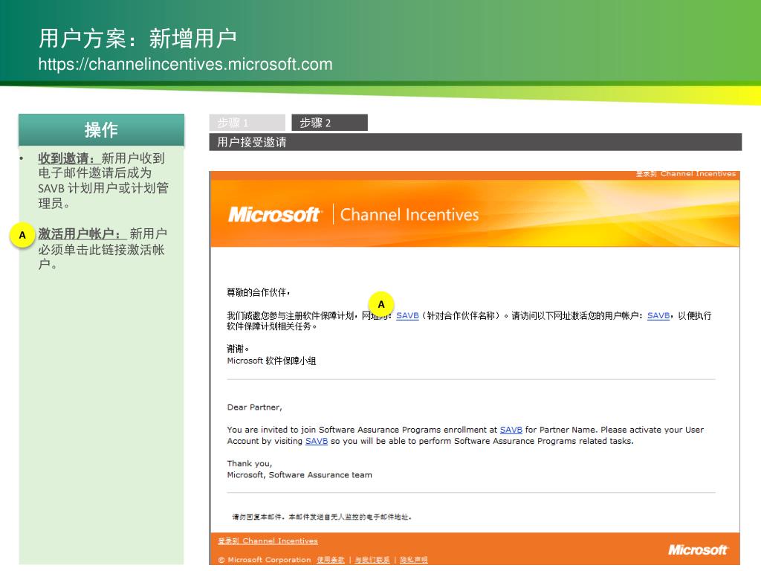Screen dimensions: 761x571
Task: Open the 使用条款 footer link
Action: (x=331, y=560)
